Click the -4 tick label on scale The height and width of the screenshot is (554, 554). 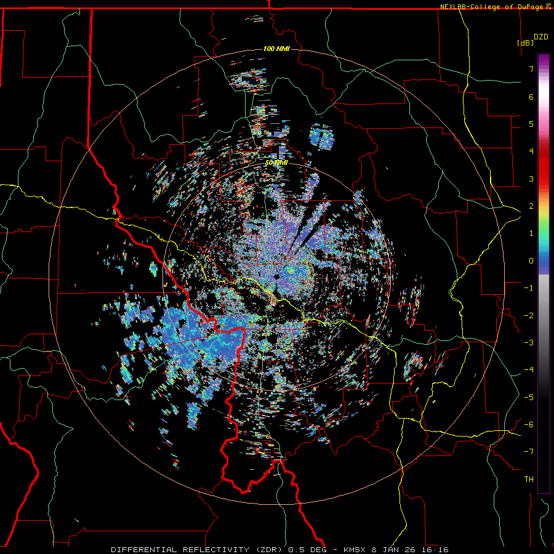coord(529,370)
